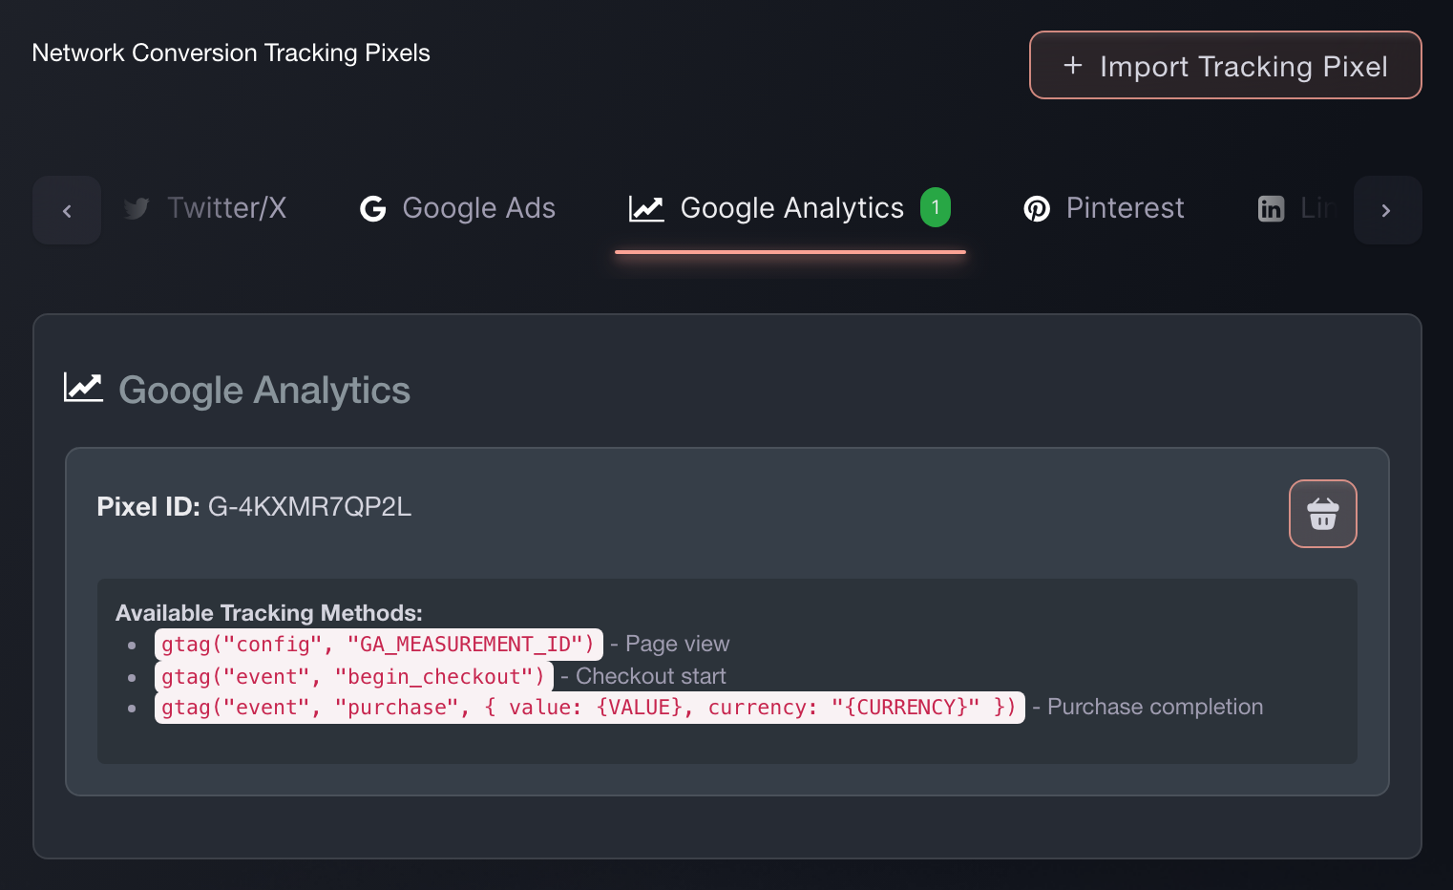Click the Import Tracking Pixel button
This screenshot has width=1453, height=890.
[1225, 65]
